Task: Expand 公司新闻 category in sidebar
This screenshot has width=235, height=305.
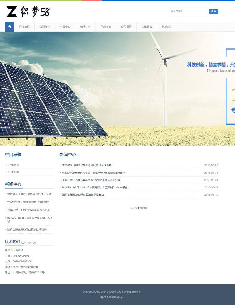Action: (x=13, y=165)
